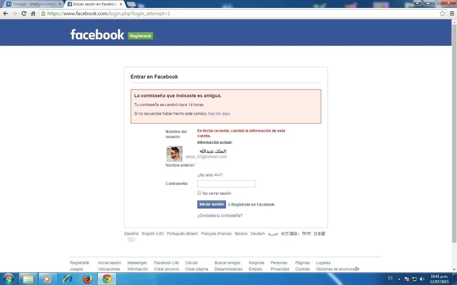Open Messenger footer link

[137, 263]
